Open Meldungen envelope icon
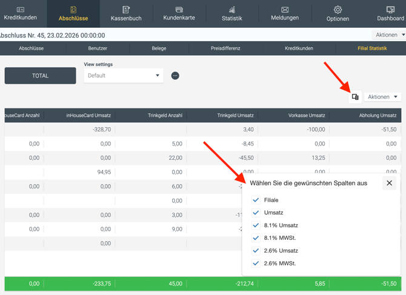The width and height of the screenshot is (406, 295). point(285,10)
